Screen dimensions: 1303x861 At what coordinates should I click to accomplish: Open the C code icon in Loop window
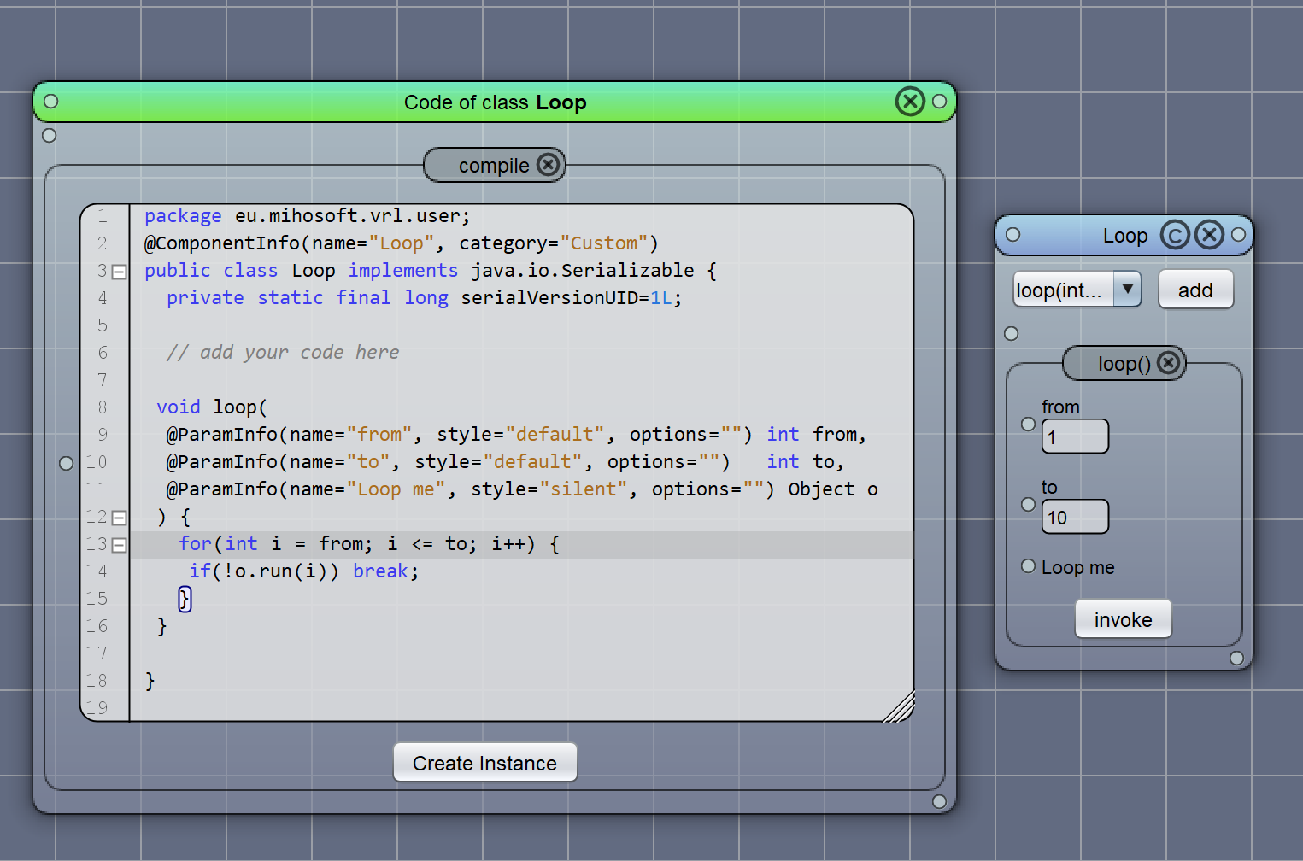click(x=1175, y=235)
